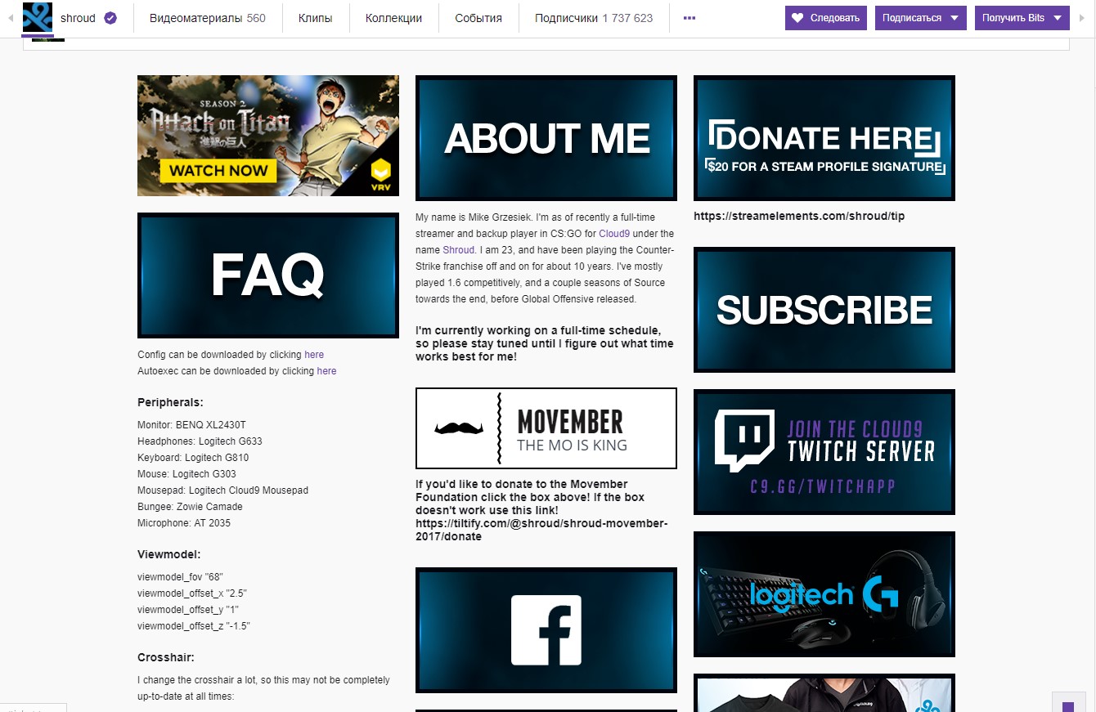This screenshot has width=1096, height=712.
Task: Click the purple square button bottom-right
Action: (1068, 705)
